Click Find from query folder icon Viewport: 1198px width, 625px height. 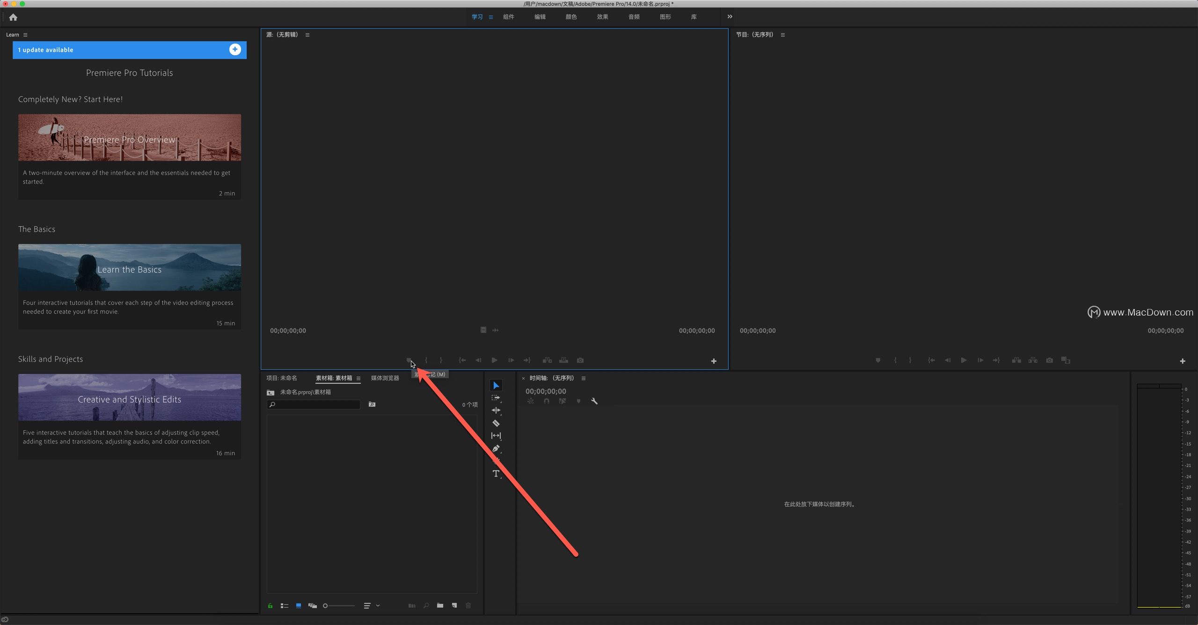[372, 404]
